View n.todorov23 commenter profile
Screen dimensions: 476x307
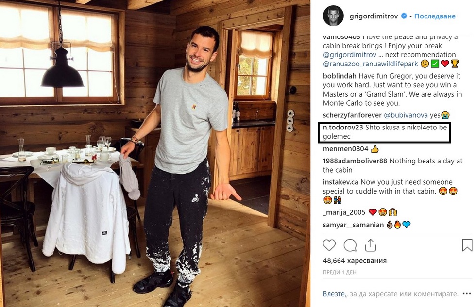[343, 127]
